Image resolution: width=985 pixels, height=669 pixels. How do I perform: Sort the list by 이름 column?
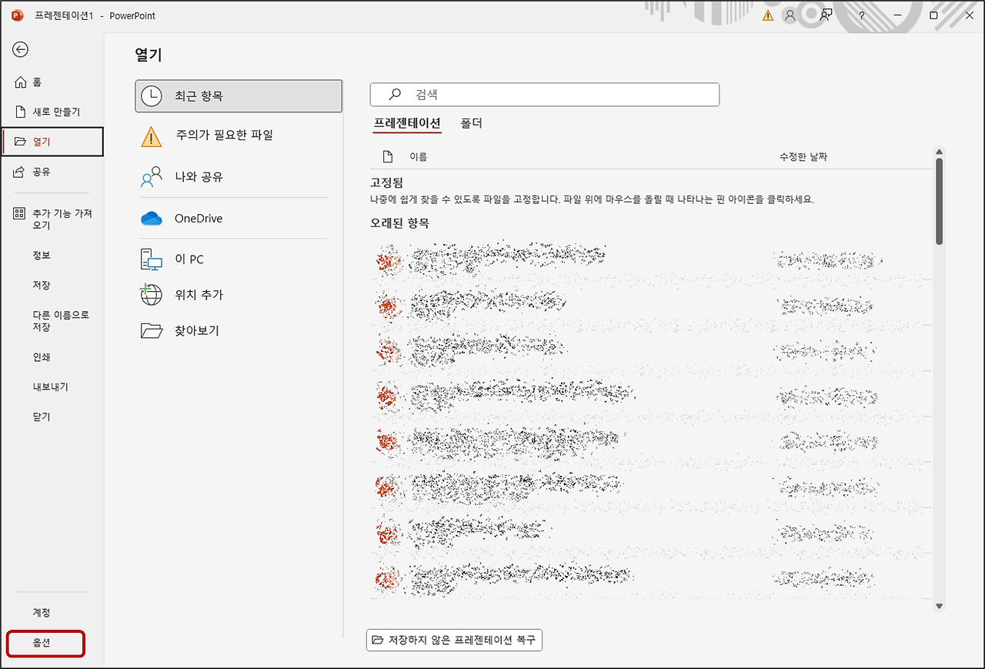coord(418,157)
